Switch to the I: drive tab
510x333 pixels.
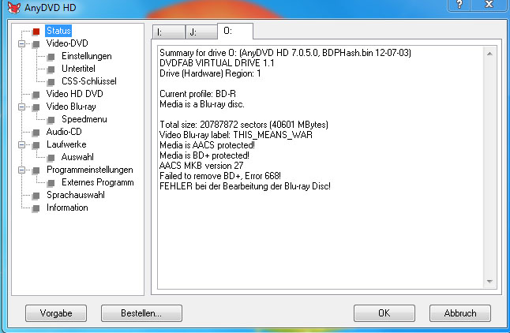(168, 32)
